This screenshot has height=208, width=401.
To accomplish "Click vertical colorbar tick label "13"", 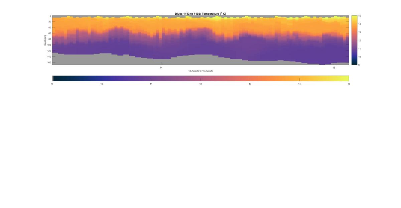I will tap(360, 32).
